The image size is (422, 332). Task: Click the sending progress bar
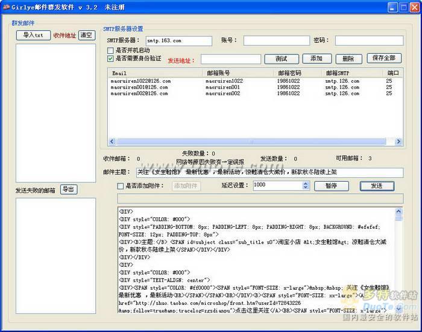pyautogui.click(x=260, y=199)
